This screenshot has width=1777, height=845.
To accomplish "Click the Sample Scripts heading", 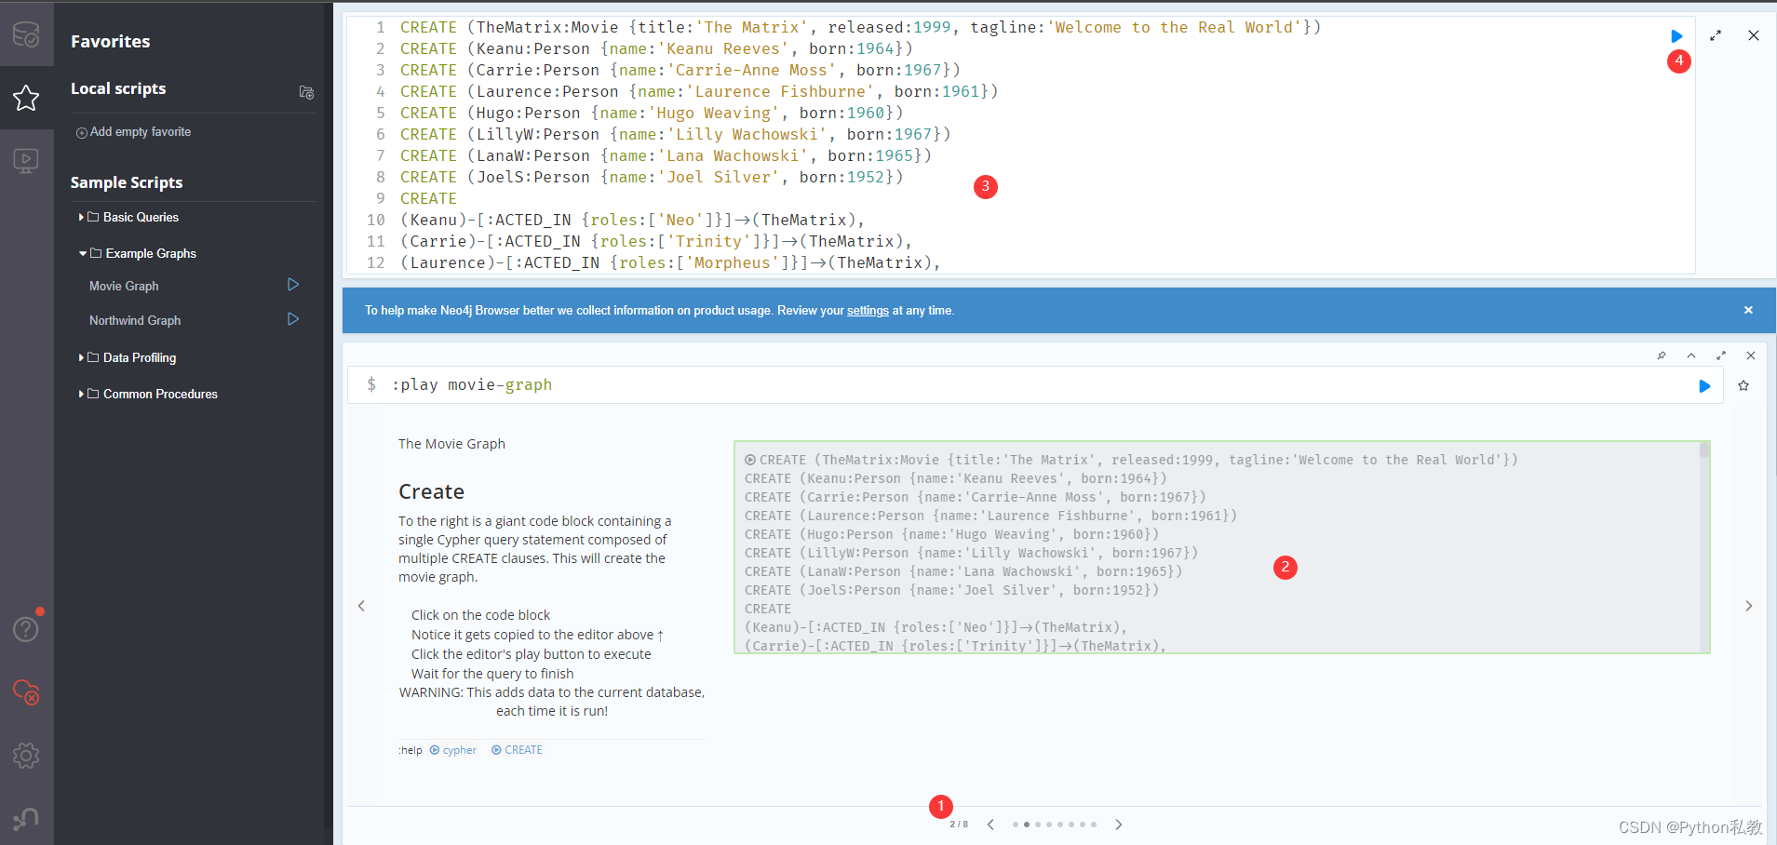I will 127,182.
